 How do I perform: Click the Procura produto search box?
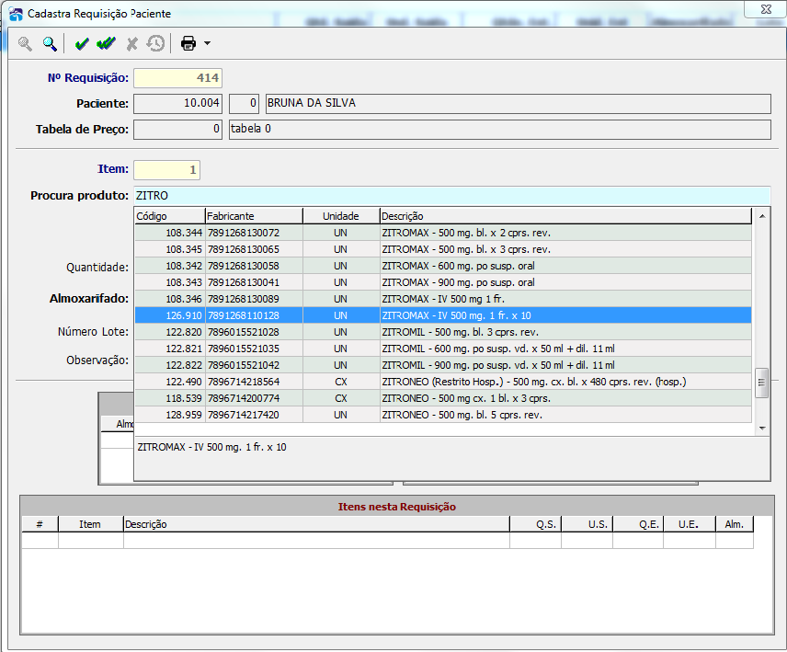pos(451,196)
